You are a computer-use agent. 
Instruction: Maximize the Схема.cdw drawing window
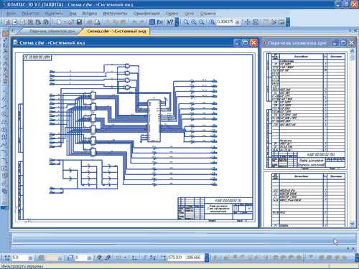tap(246, 43)
